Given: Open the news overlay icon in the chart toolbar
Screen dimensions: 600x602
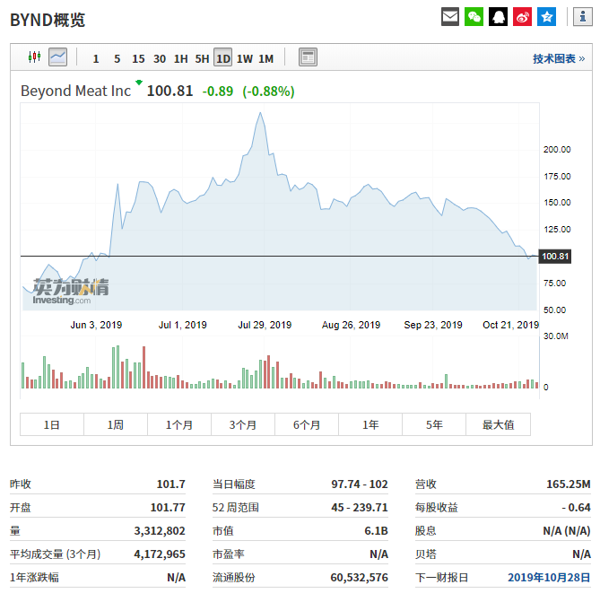Looking at the screenshot, I should click(308, 57).
